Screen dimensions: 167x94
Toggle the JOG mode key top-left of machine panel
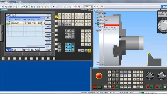[x=109, y=72]
